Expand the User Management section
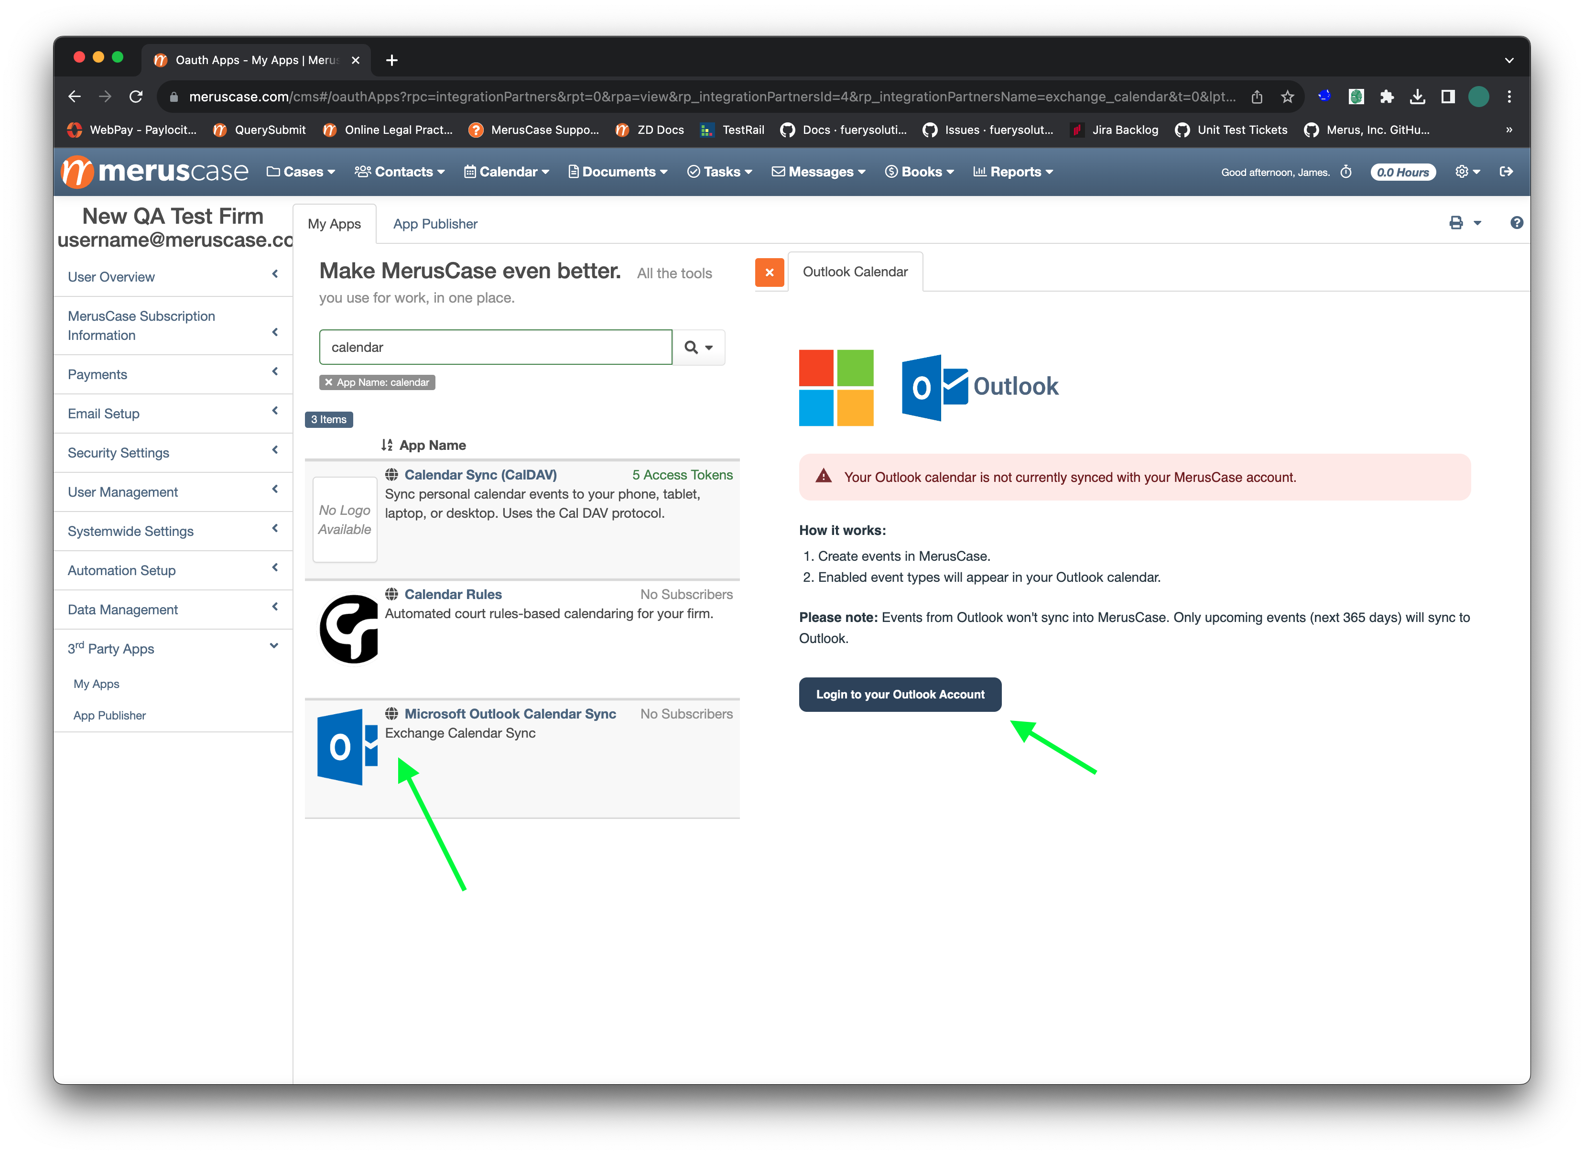 pos(173,491)
